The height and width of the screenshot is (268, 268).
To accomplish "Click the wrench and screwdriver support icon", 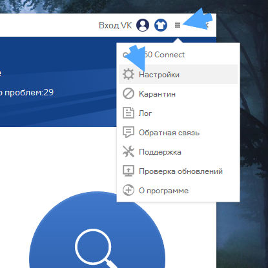I will [129, 151].
